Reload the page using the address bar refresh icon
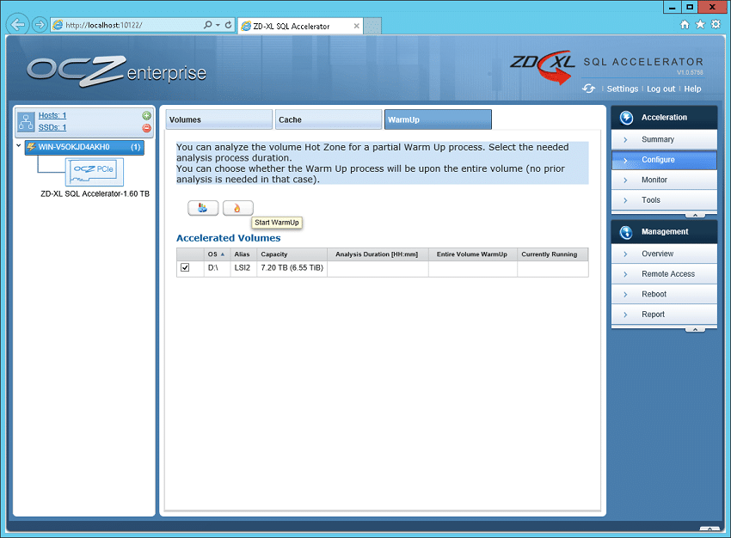The image size is (731, 538). tap(229, 25)
